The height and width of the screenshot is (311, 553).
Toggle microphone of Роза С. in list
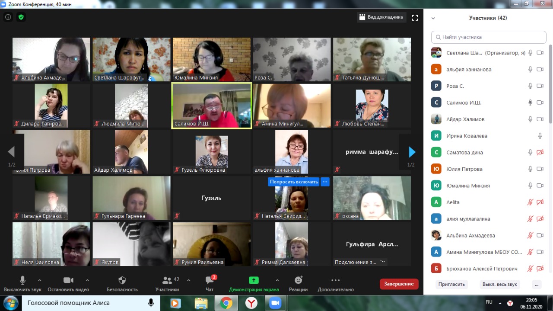tap(530, 86)
